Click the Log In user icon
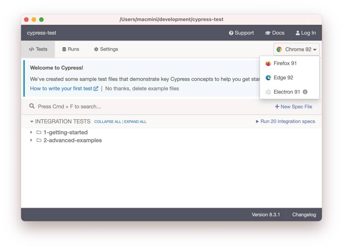This screenshot has width=343, height=249. (x=298, y=33)
